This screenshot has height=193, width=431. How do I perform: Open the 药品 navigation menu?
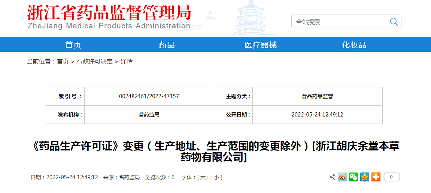point(167,45)
